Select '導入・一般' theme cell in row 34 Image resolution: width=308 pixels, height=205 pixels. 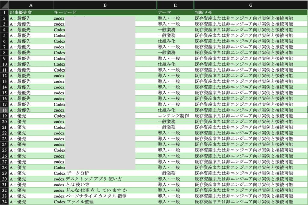[175, 202]
